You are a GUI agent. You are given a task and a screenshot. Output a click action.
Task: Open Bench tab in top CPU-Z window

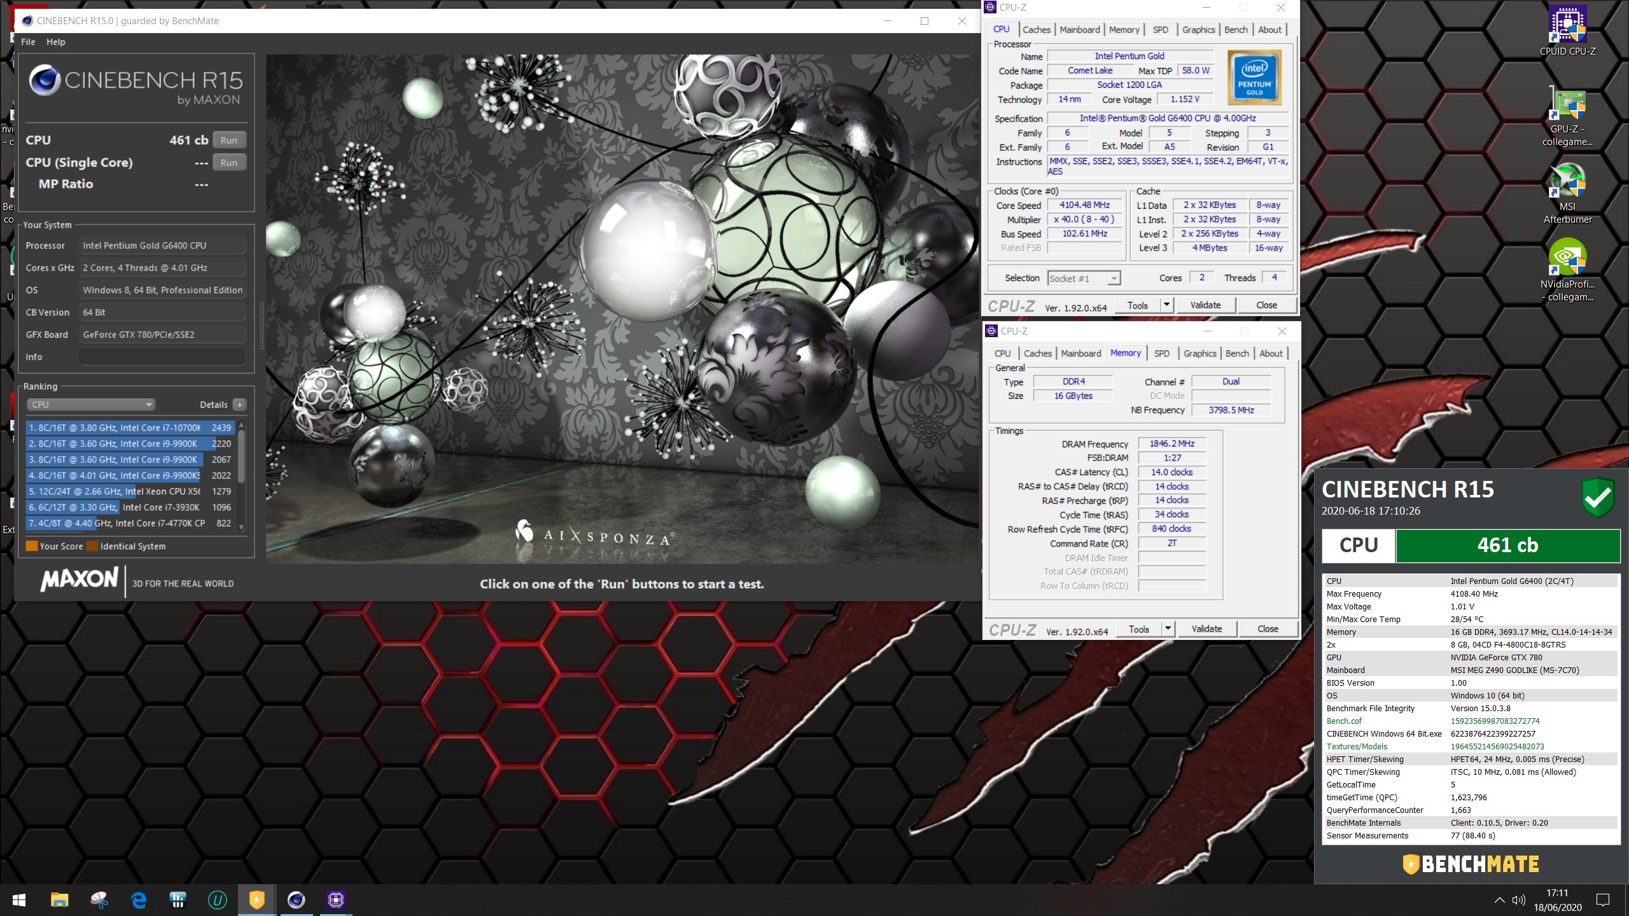coord(1236,30)
